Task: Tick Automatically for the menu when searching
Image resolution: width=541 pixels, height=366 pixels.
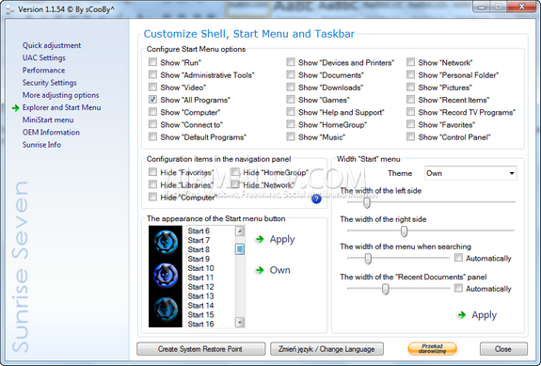Action: pos(458,258)
